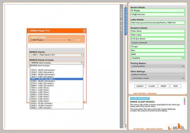Image resolution: width=190 pixels, height=133 pixels.
Task: Click the purple color dot in messages panel
Action: pos(185,104)
